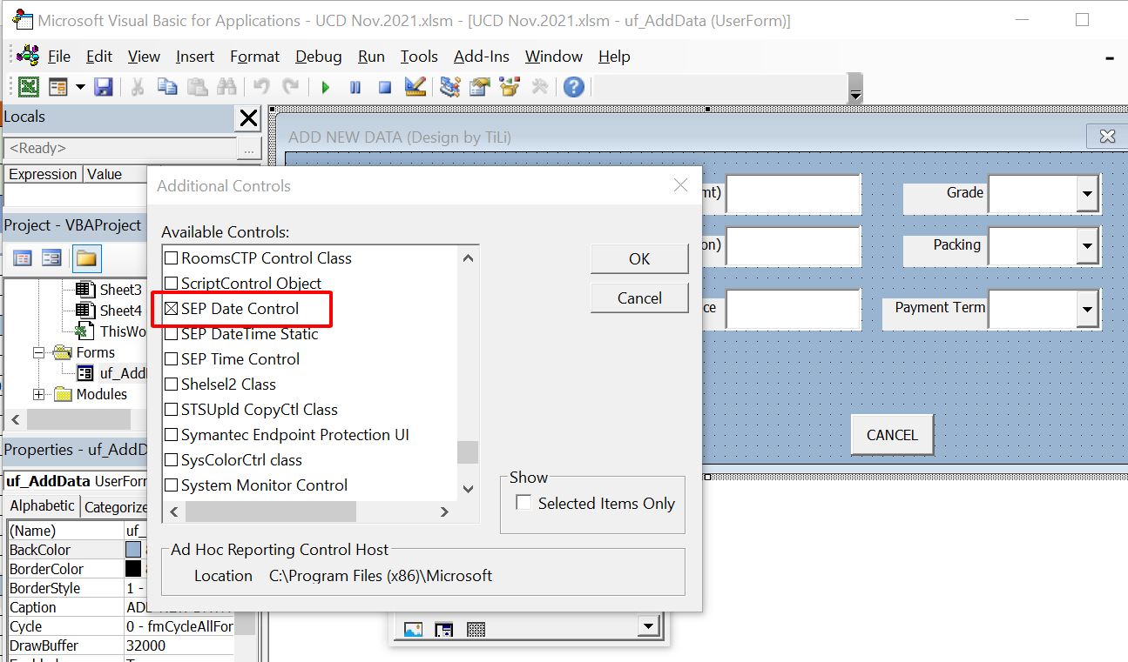Open the Insert menu

coord(195,57)
